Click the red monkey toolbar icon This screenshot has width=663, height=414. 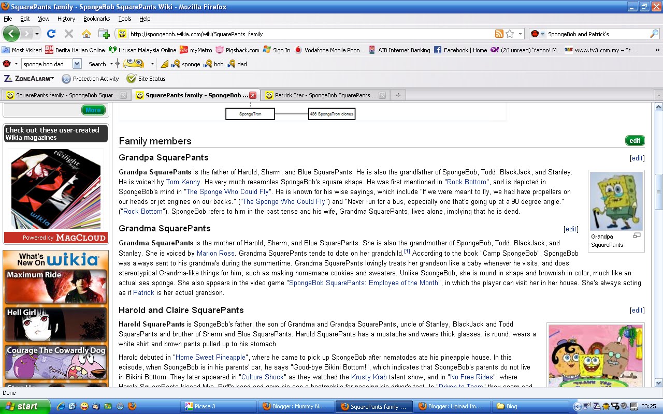[x=7, y=64]
